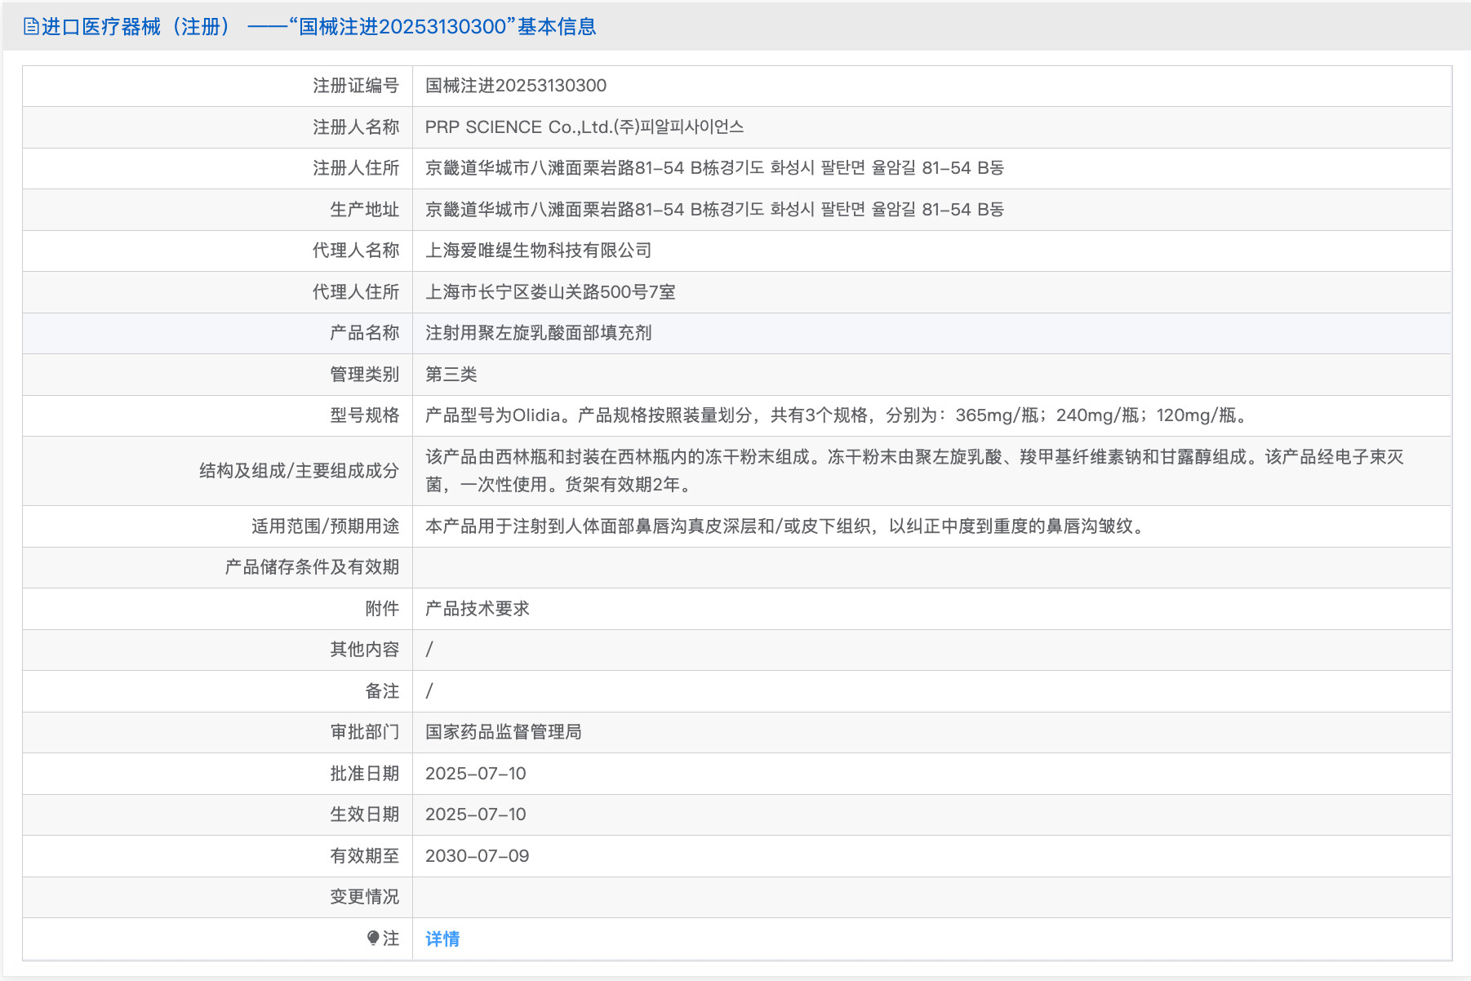Open the 详情 link in the note row
This screenshot has width=1471, height=981.
441,939
